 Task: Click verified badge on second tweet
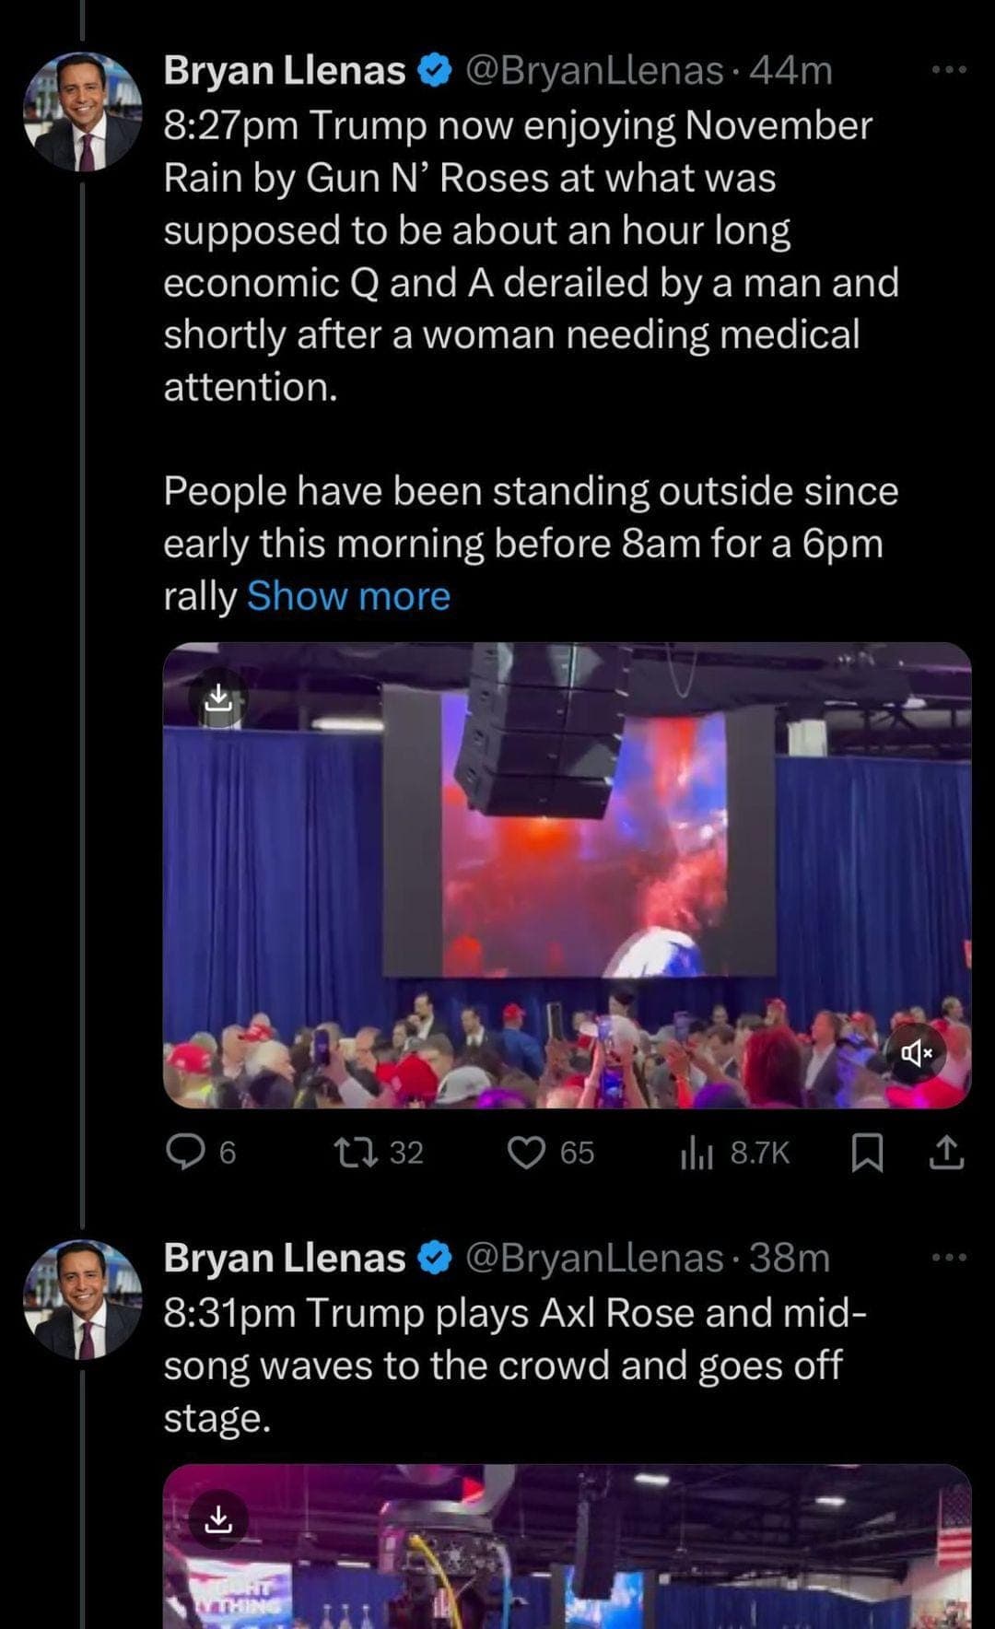coord(435,1258)
